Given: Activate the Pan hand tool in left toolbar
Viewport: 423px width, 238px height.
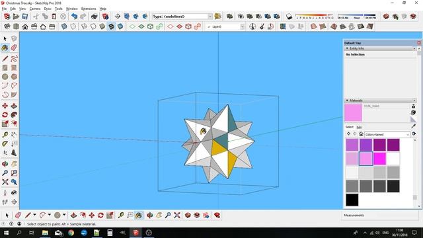Looking at the screenshot, I should pyautogui.click(x=14, y=164).
